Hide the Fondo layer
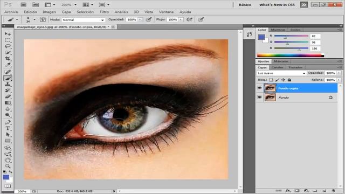Viewport: 345px width, 194px height. 260,97
